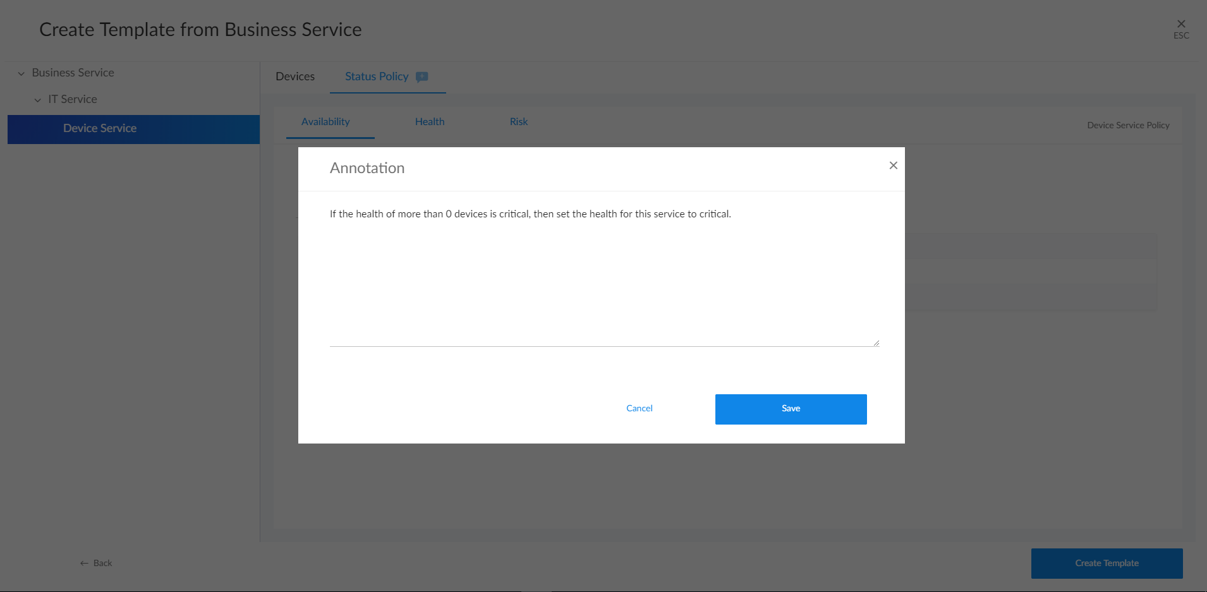Open the Status Policy tab

click(377, 76)
